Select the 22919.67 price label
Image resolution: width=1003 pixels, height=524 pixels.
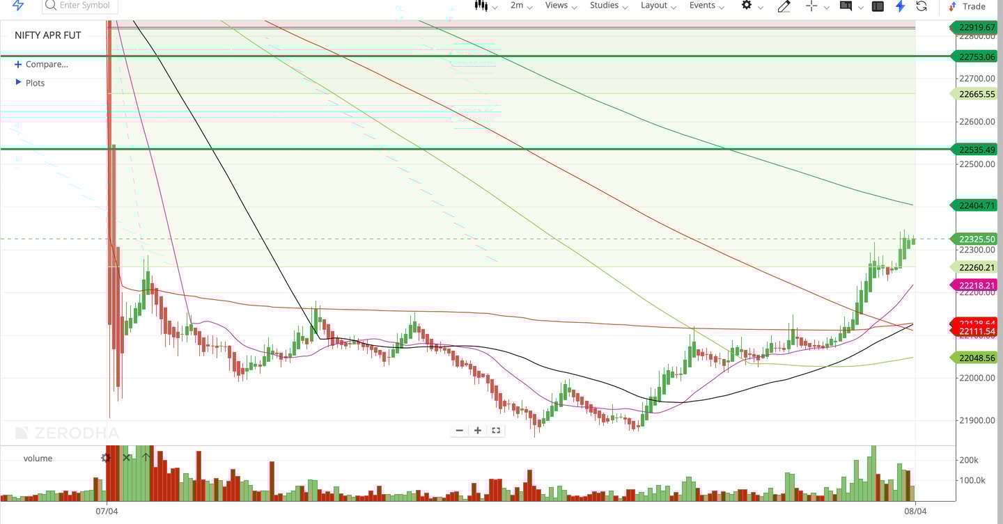click(974, 28)
